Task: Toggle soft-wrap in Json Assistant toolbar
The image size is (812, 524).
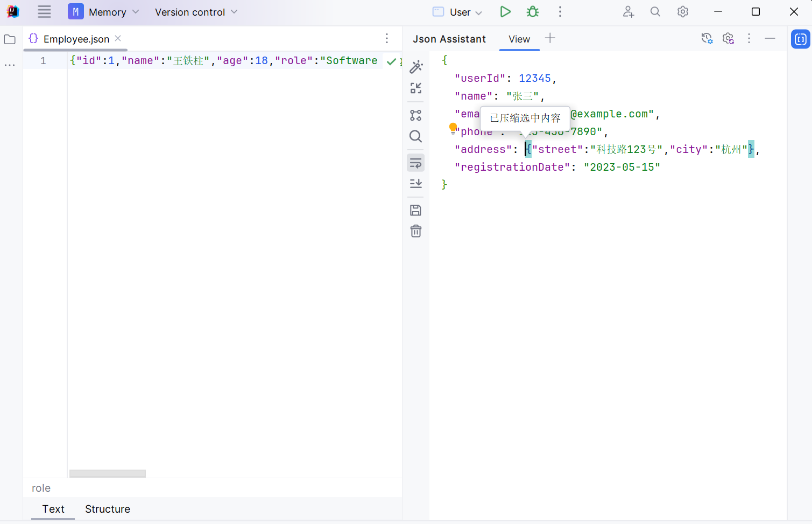Action: (416, 163)
